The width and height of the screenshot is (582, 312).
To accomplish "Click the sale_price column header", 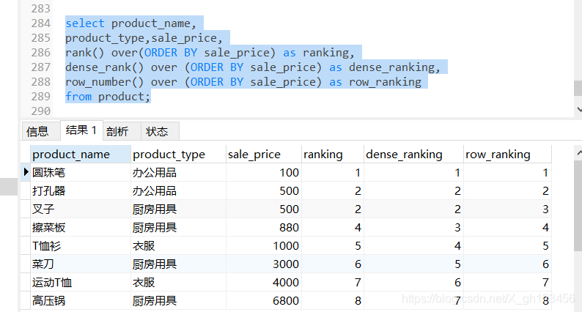I will coord(264,155).
